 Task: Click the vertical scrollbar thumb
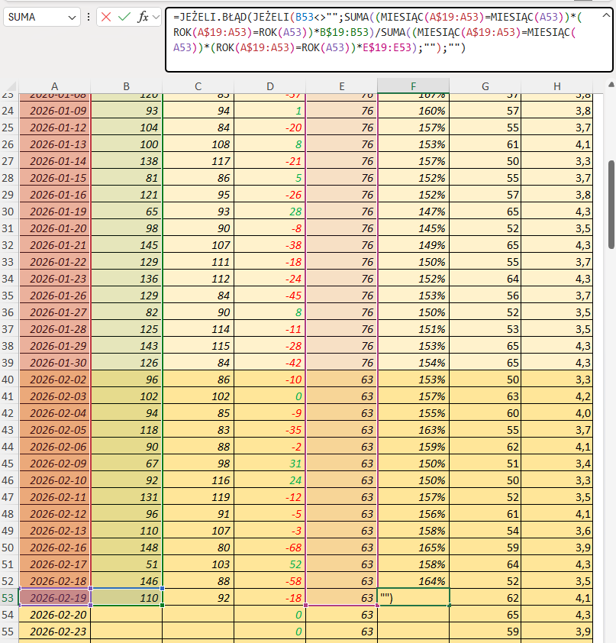(x=611, y=204)
